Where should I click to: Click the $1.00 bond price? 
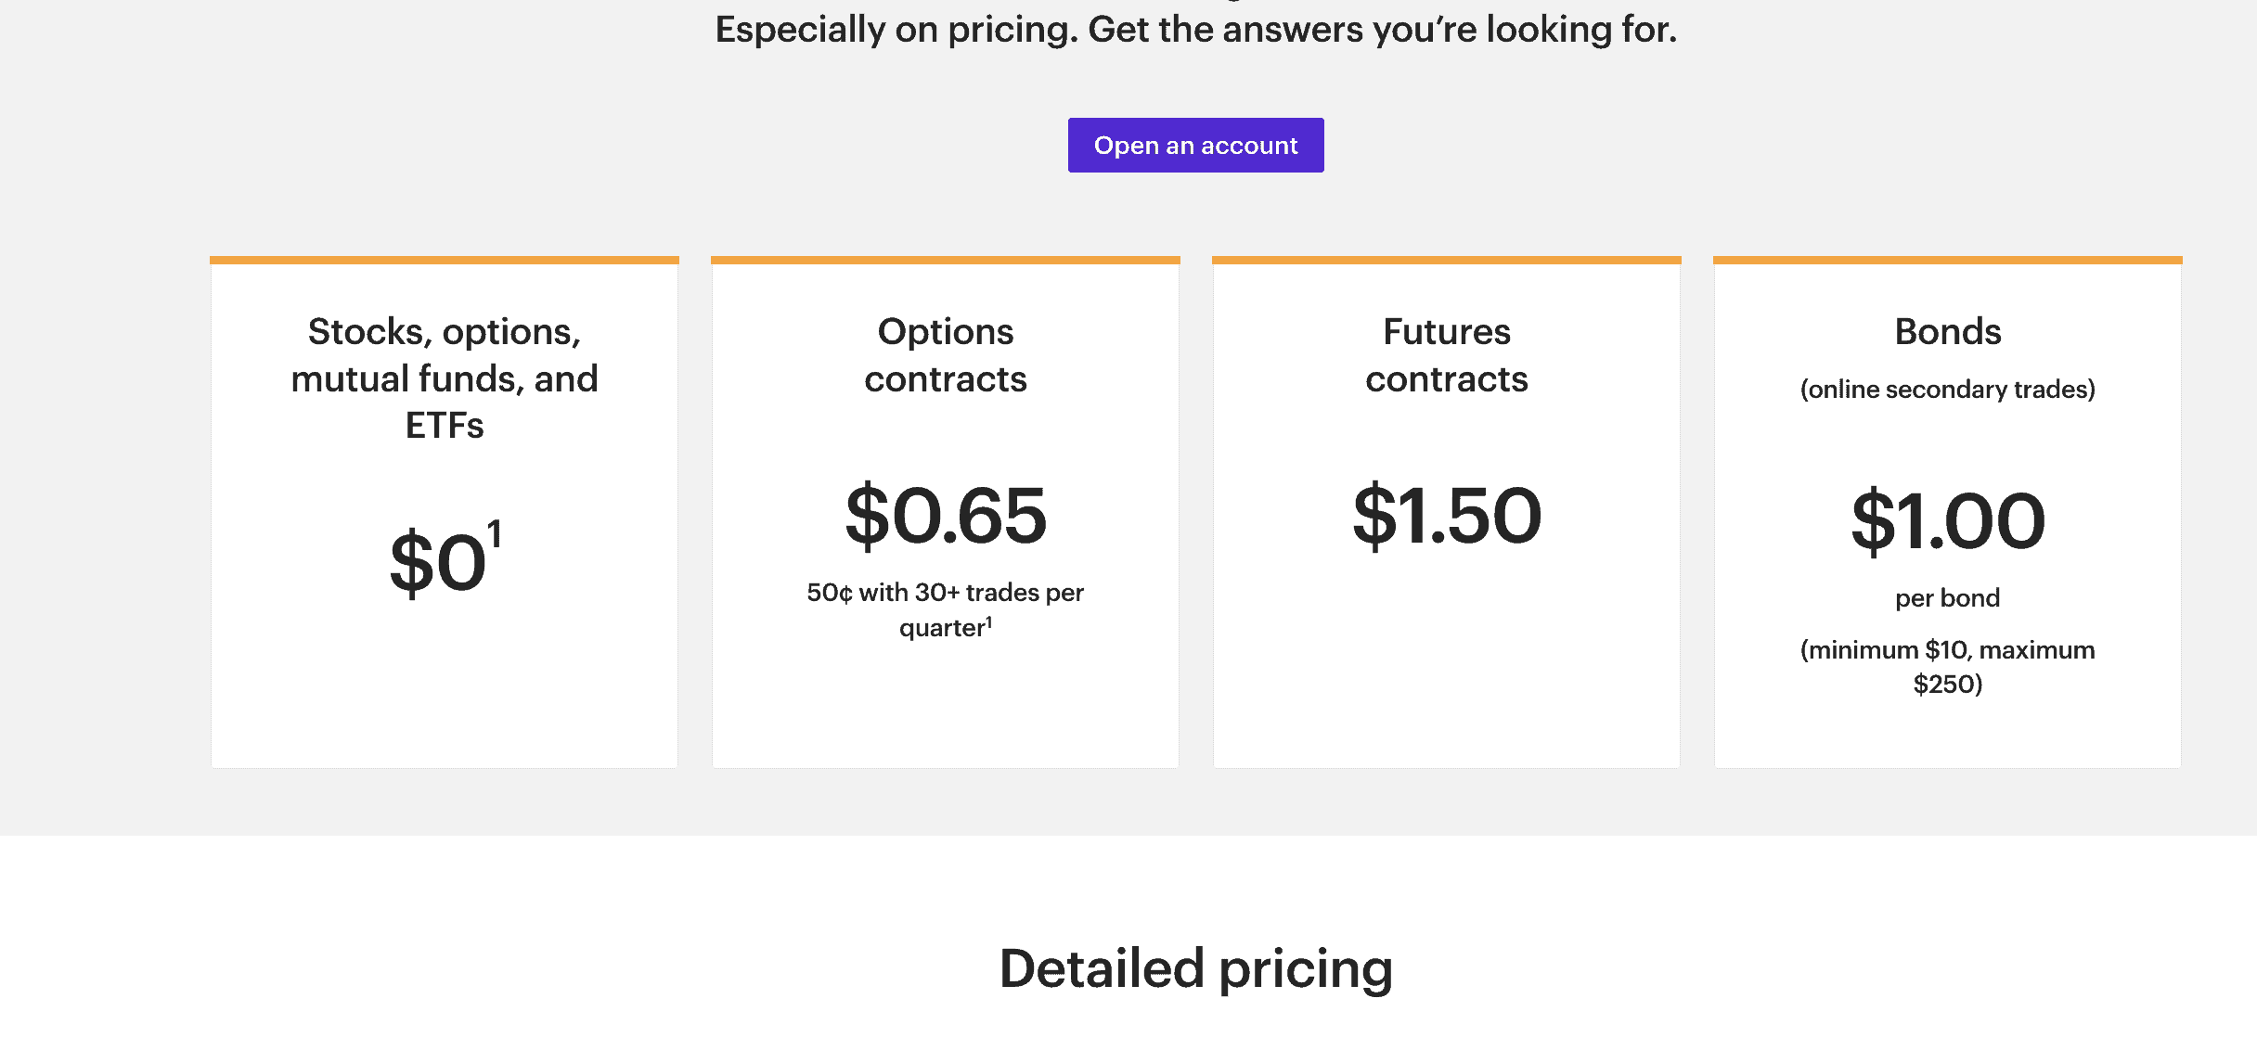click(x=1947, y=521)
